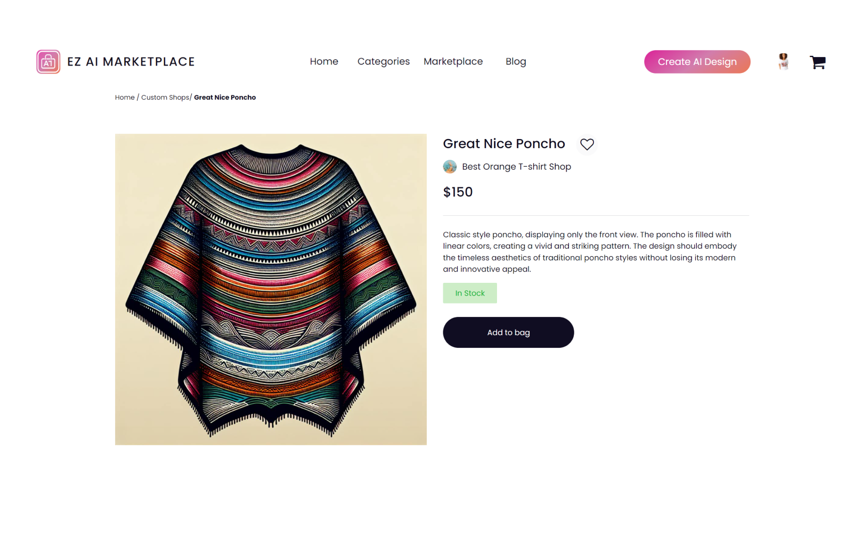Open the Blog page
Screen dimensions: 863x539
point(515,62)
